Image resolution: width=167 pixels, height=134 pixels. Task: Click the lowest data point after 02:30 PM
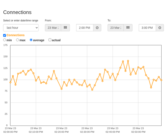pyautogui.click(x=92, y=90)
